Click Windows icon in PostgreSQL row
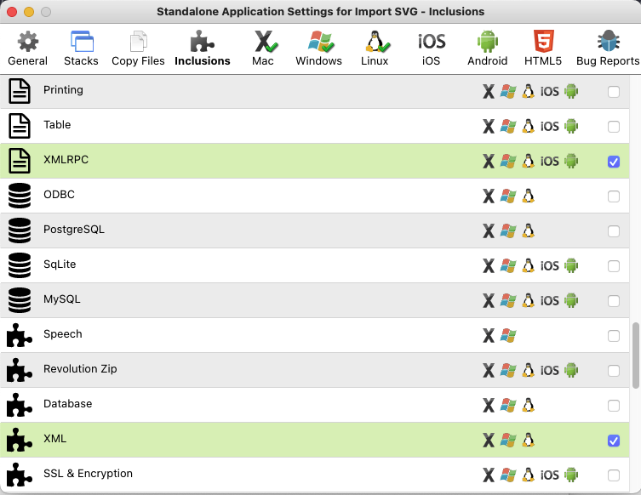The height and width of the screenshot is (495, 641). pyautogui.click(x=508, y=231)
